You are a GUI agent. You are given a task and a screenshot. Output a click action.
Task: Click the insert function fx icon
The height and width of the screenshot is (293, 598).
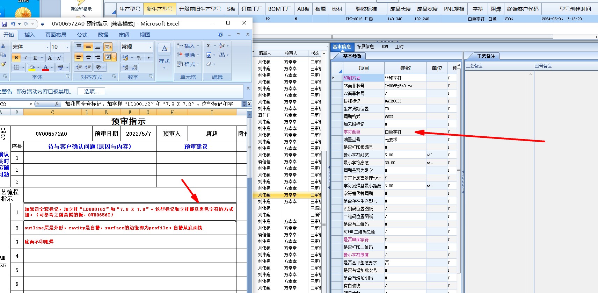point(57,104)
